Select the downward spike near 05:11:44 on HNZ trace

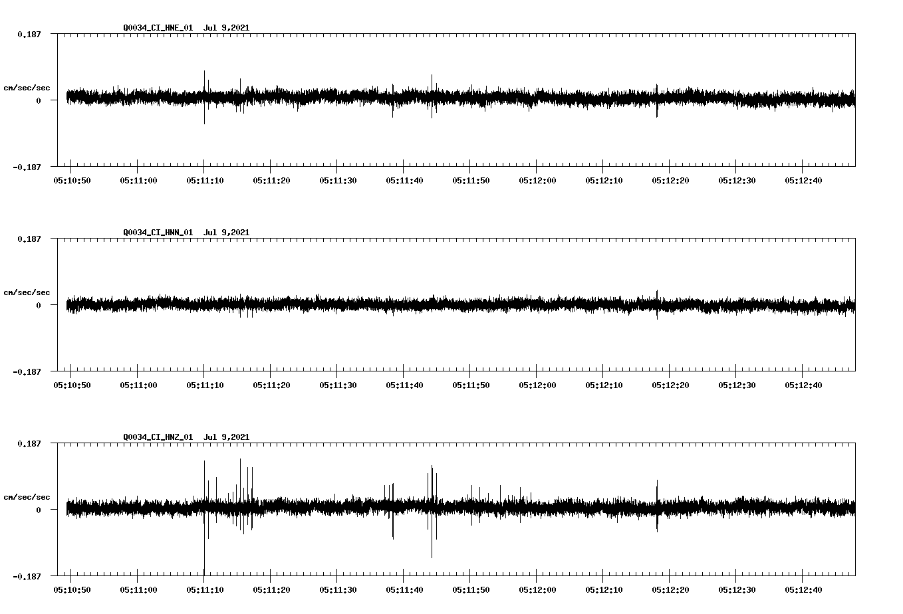pos(432,538)
